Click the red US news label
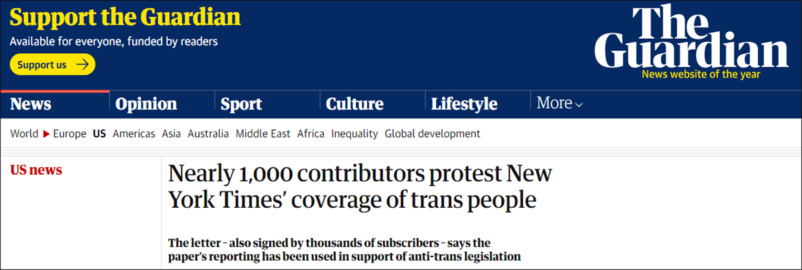This screenshot has height=270, width=802. point(36,170)
